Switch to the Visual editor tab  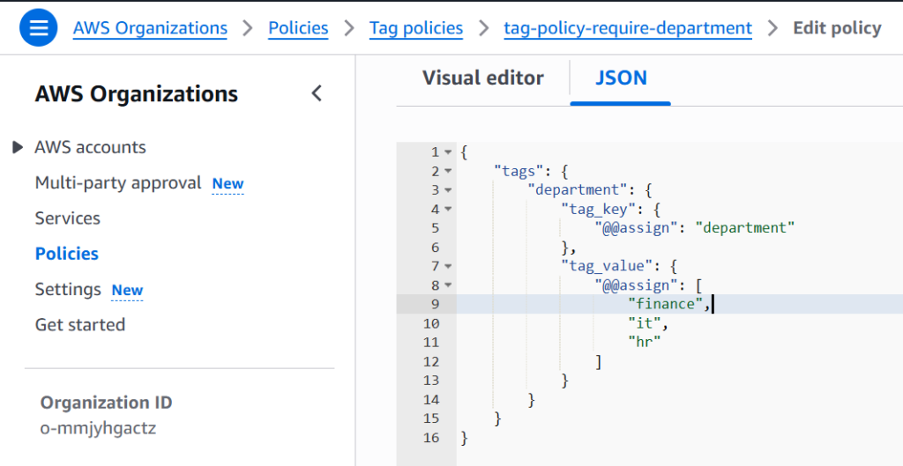coord(482,78)
